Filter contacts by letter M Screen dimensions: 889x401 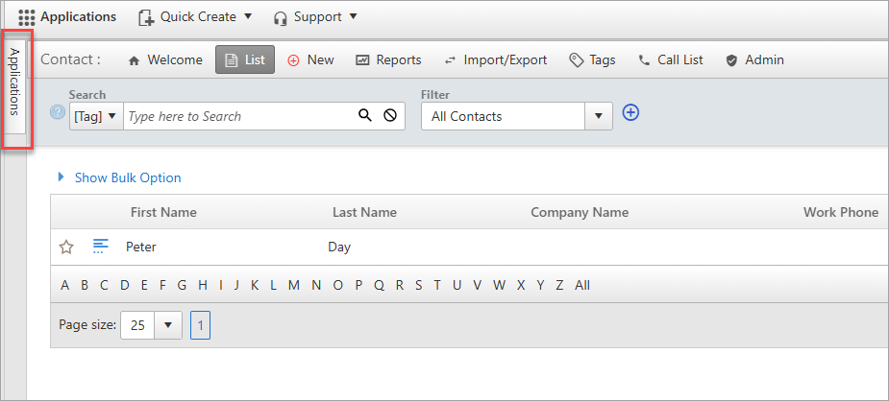[x=294, y=286]
